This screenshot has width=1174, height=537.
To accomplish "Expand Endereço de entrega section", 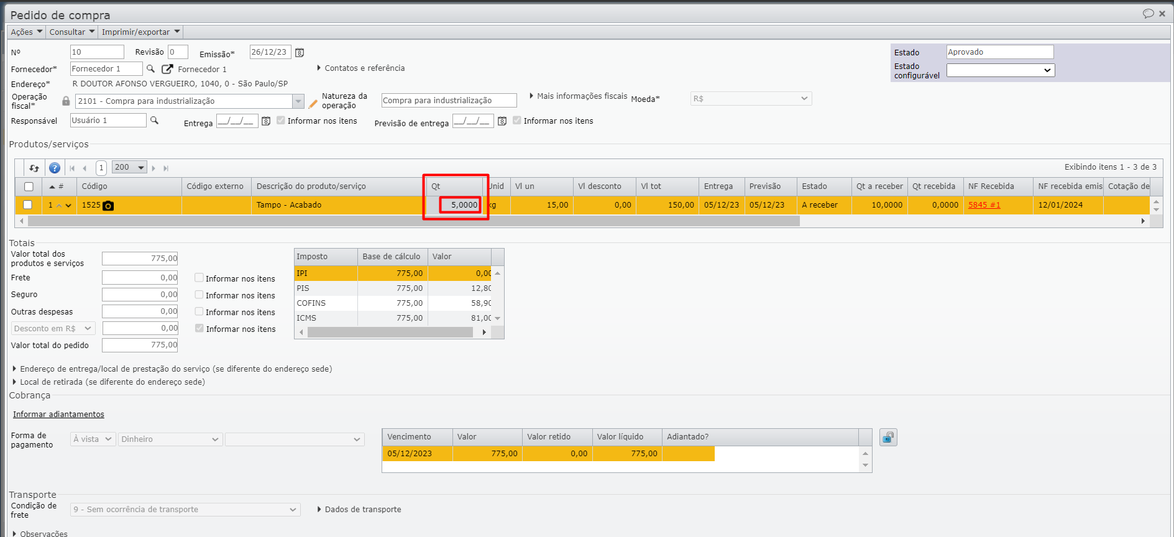I will click(172, 369).
